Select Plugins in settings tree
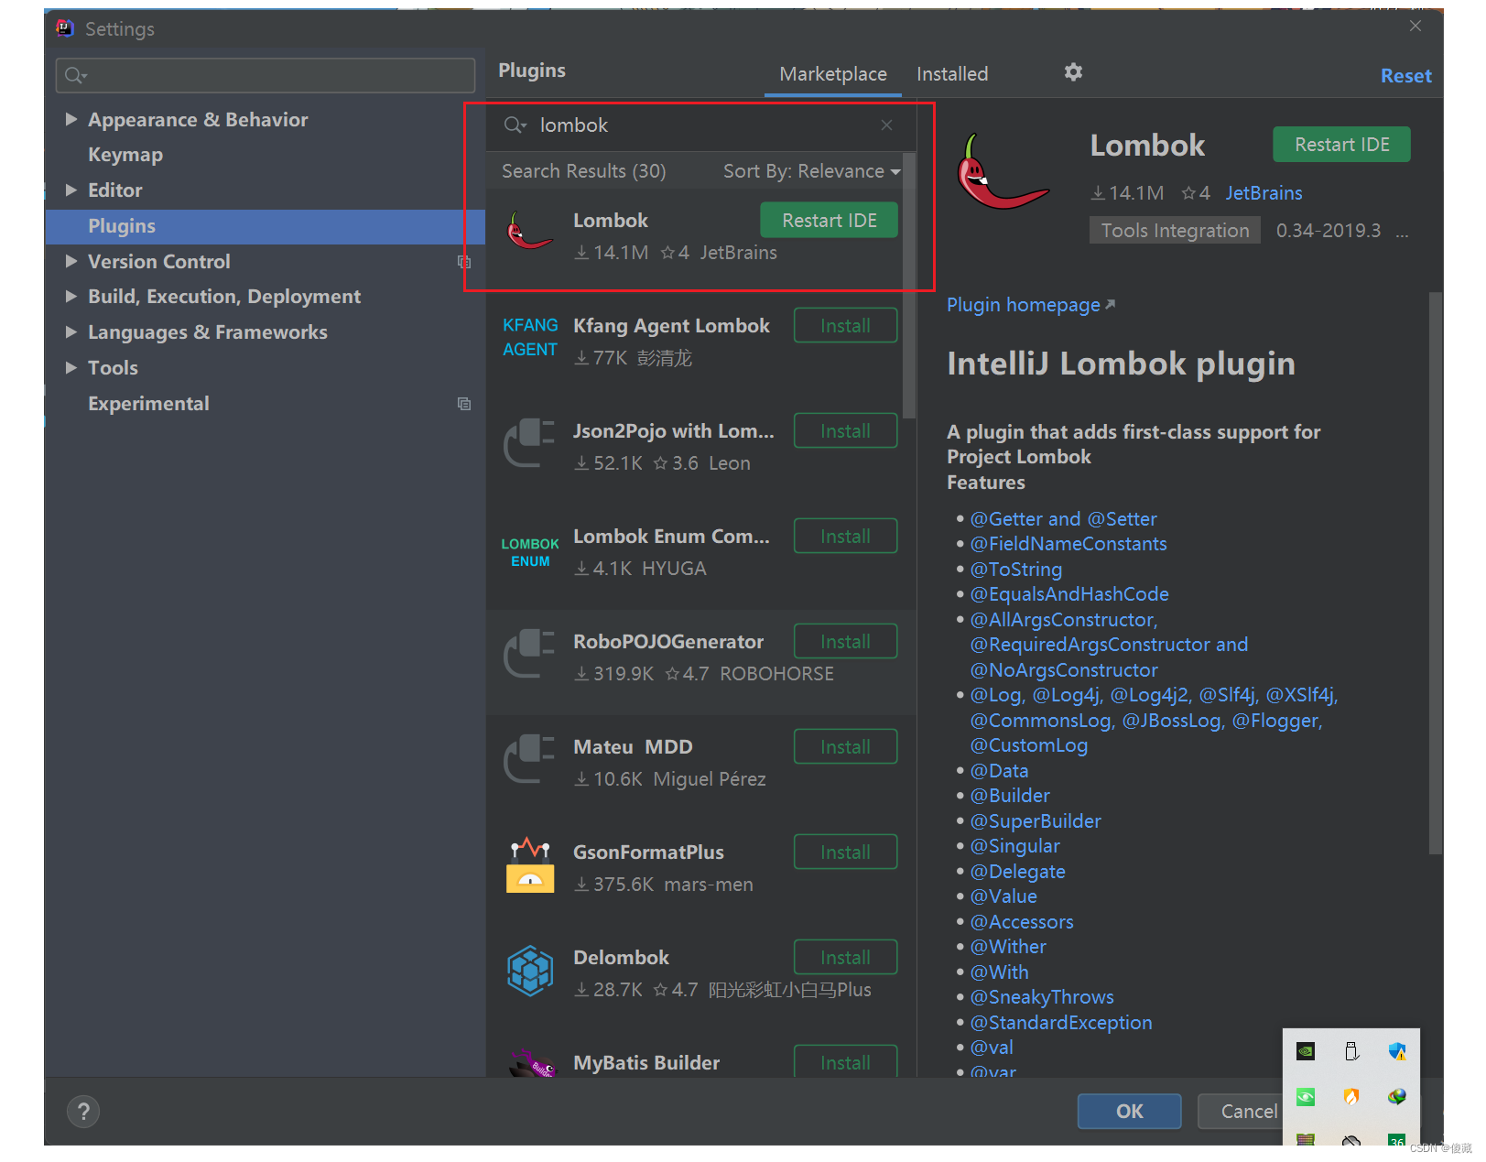 (x=265, y=226)
